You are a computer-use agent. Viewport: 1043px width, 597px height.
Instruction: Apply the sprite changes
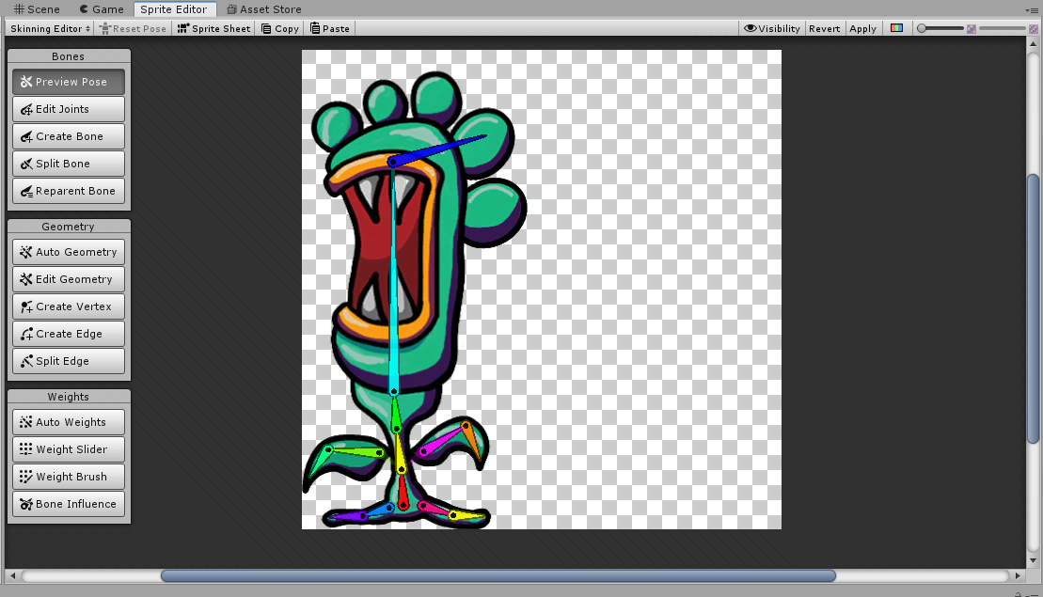(862, 28)
